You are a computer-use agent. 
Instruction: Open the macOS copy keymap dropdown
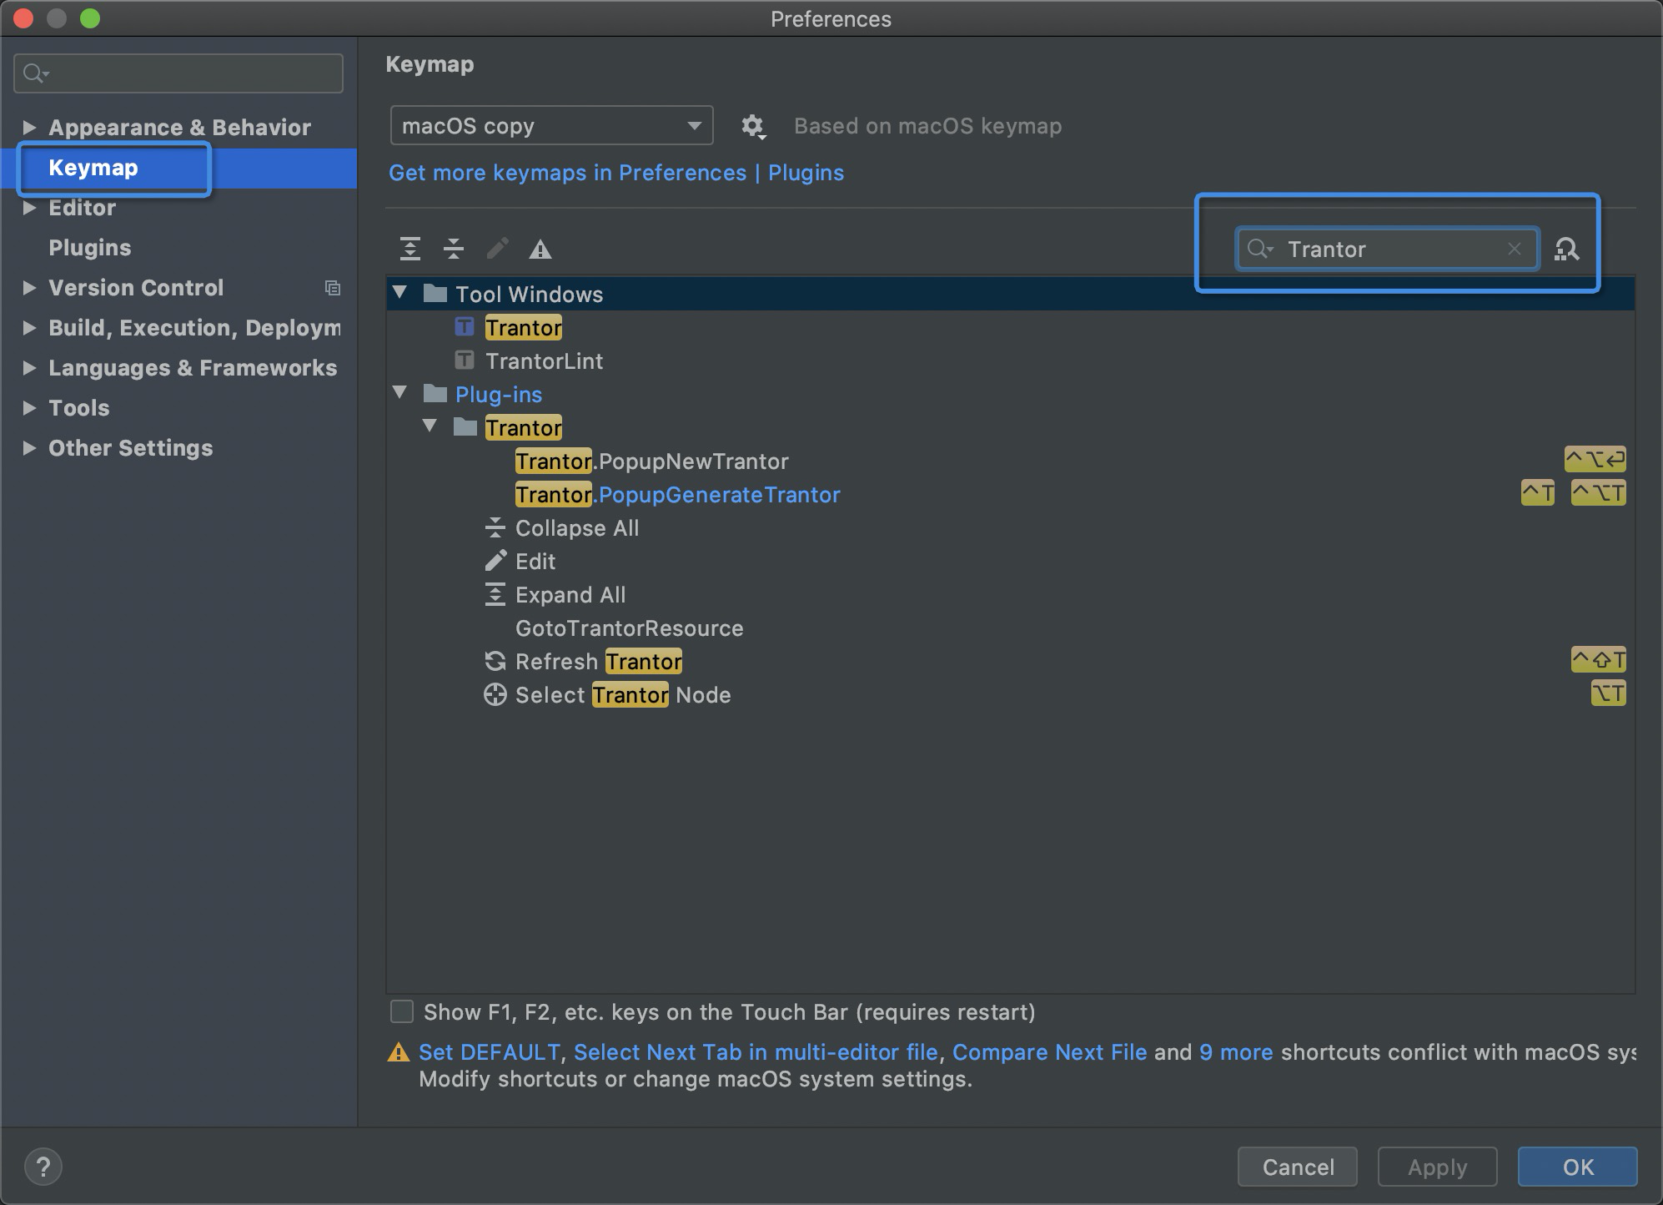click(551, 126)
